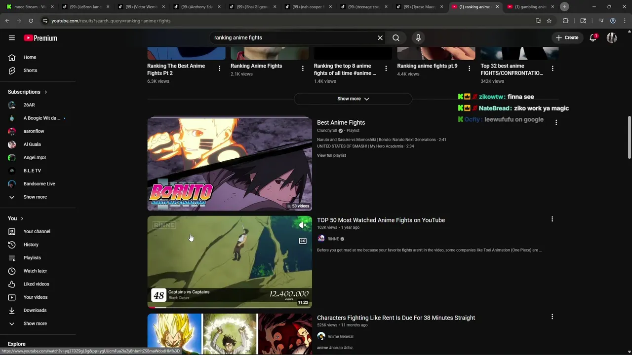
Task: Switch to gambling anime browser tab
Action: tap(530, 7)
